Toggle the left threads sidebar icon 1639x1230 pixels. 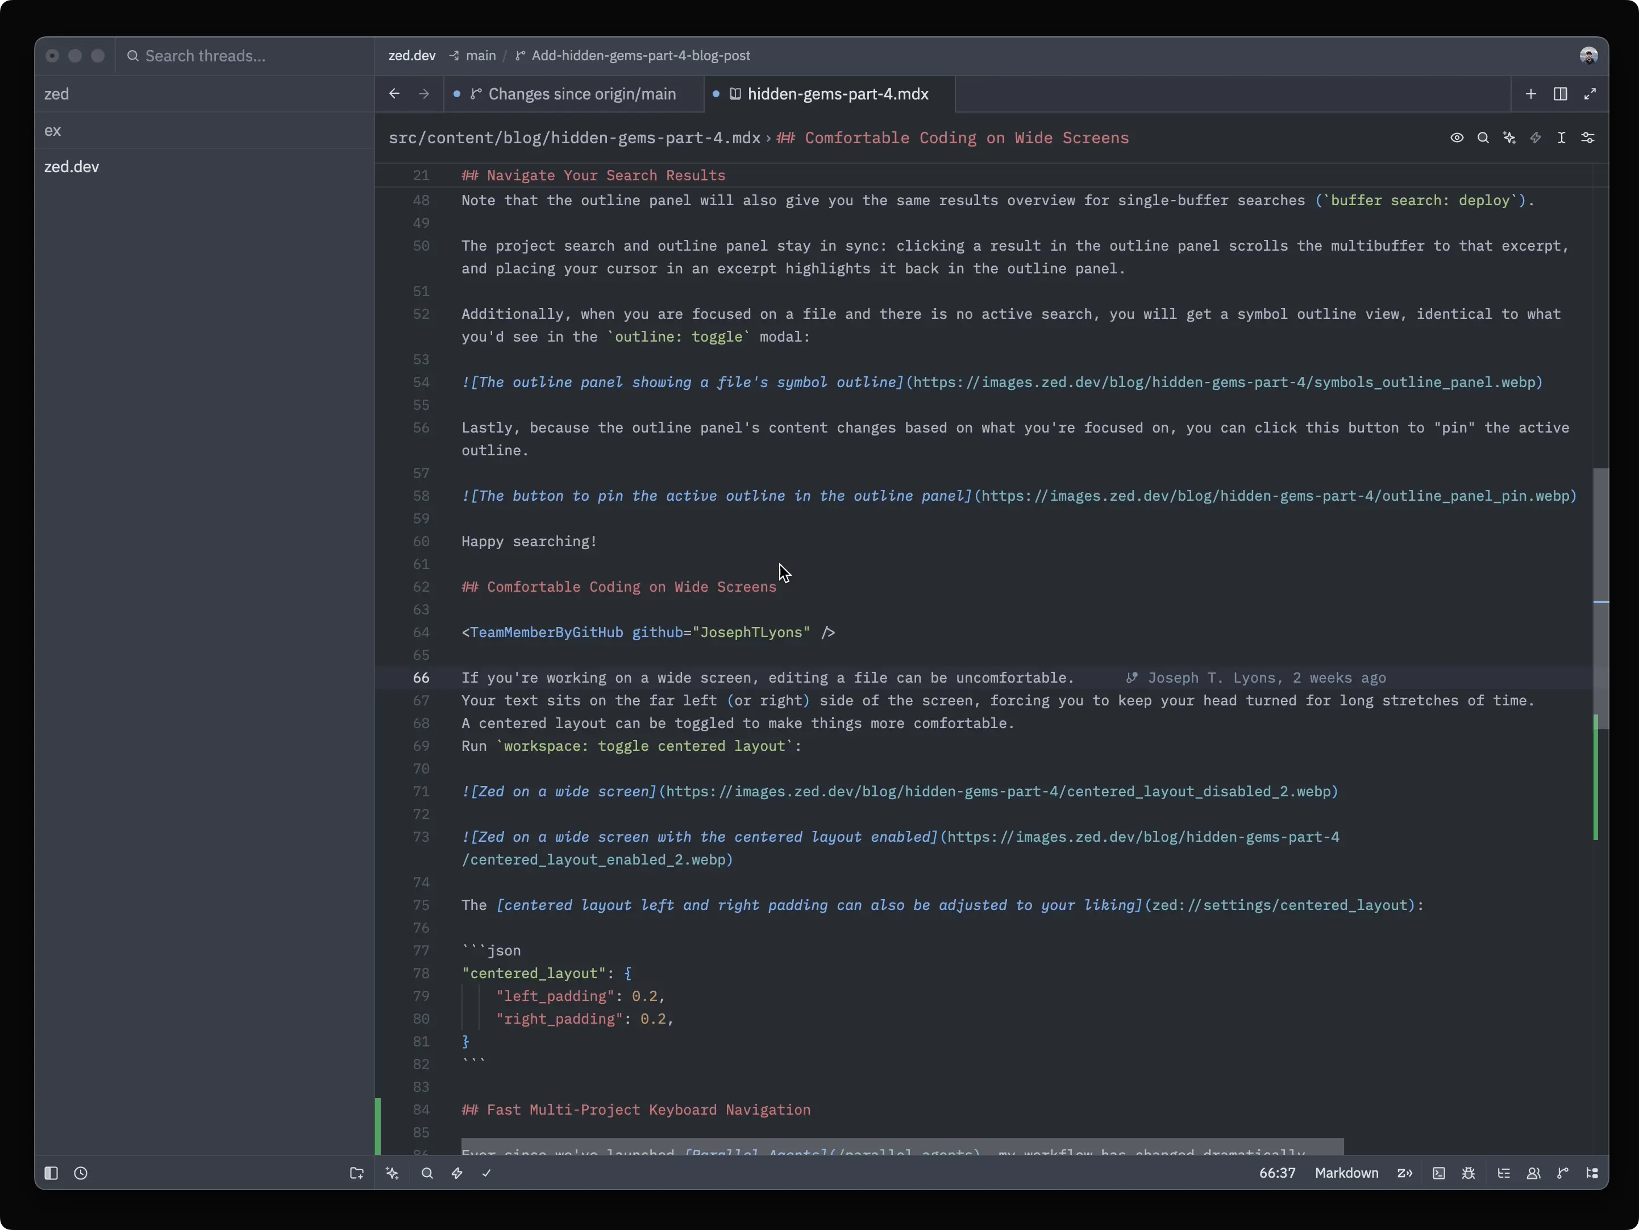(51, 1173)
